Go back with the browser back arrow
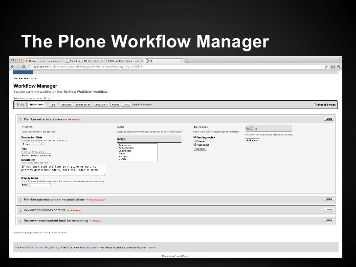 13,67
